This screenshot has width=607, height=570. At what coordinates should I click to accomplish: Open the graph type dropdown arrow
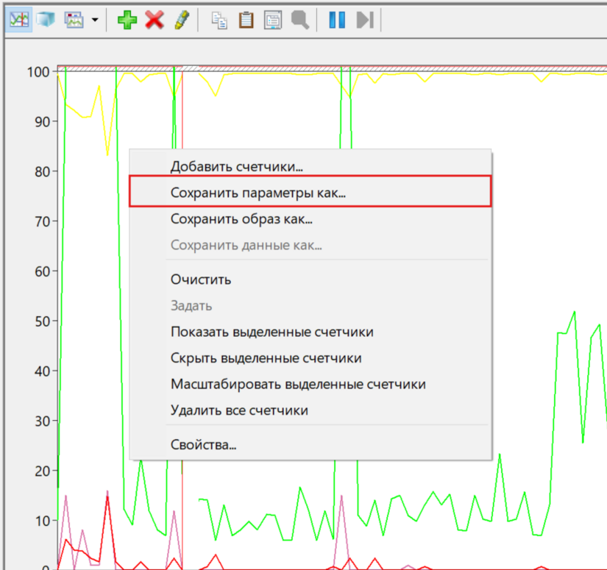[x=94, y=21]
